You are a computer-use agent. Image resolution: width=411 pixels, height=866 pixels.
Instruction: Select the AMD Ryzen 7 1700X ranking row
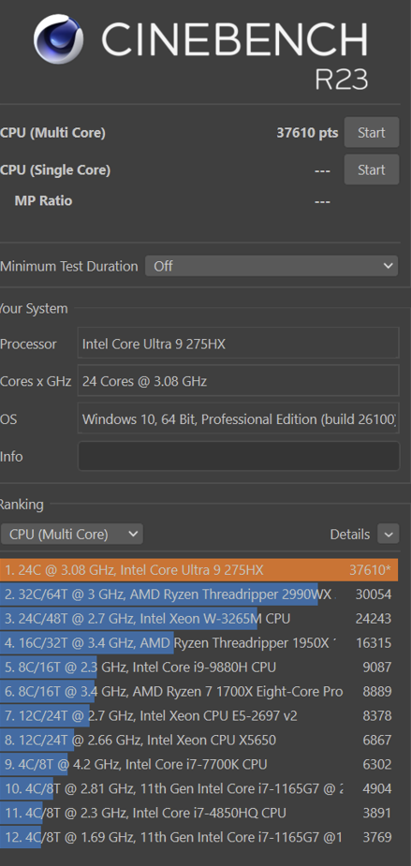[198, 692]
